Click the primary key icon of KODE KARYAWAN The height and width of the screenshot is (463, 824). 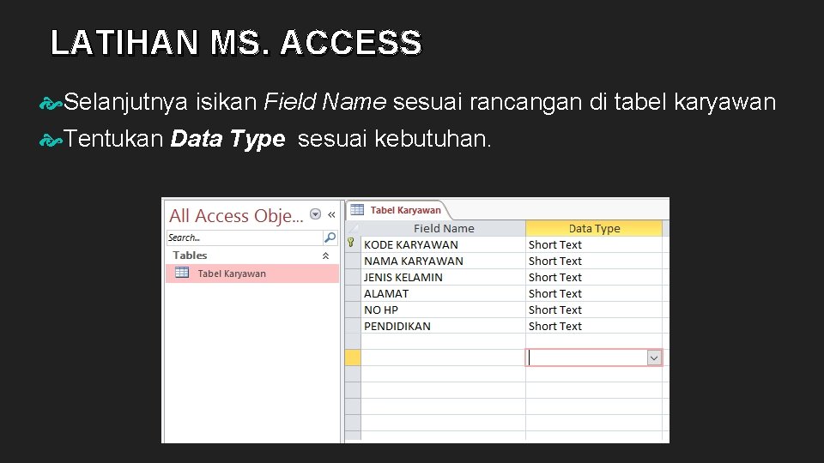351,243
